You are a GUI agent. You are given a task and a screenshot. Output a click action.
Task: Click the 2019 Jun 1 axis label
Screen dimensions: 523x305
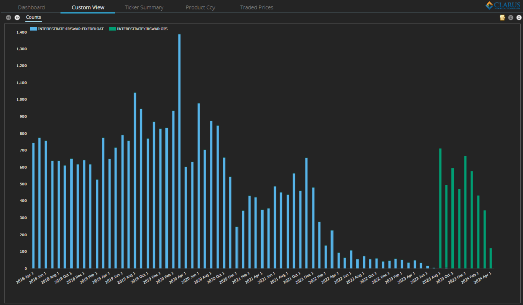(114, 277)
